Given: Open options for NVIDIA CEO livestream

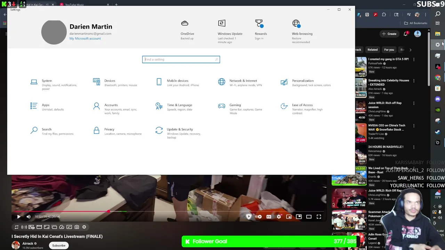Looking at the screenshot, I should click(x=414, y=126).
